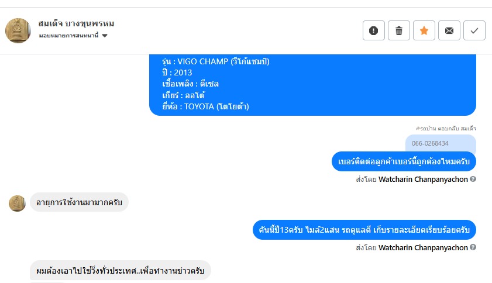Click first sender name Watcharin Chanpanyachon

point(423,179)
